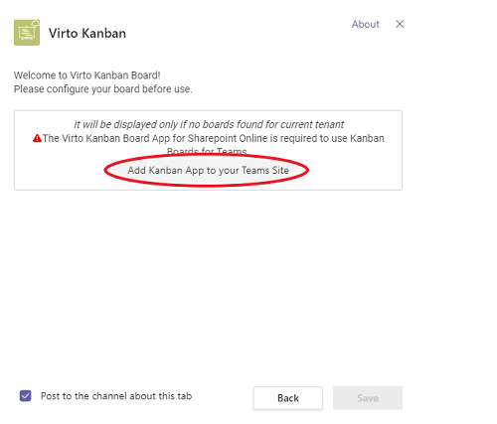Click the partially hidden 'Boards for Teams' text
This screenshot has width=497, height=424.
click(x=207, y=152)
